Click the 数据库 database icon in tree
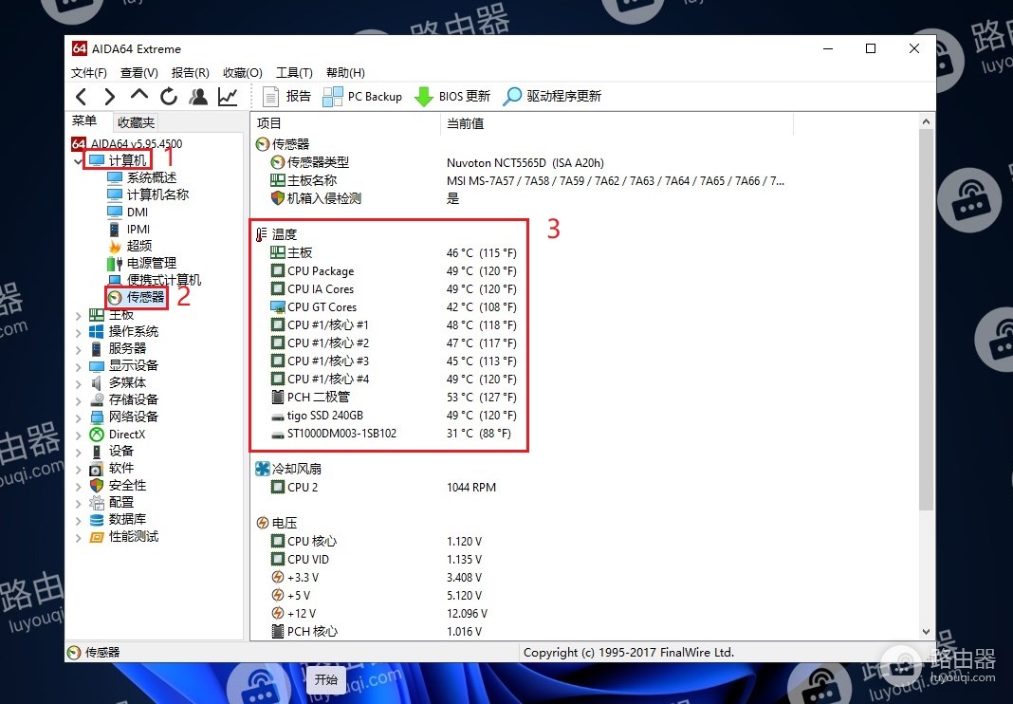 96,520
